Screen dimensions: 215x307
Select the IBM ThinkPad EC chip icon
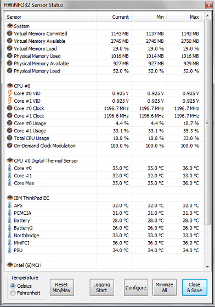[x=10, y=198]
